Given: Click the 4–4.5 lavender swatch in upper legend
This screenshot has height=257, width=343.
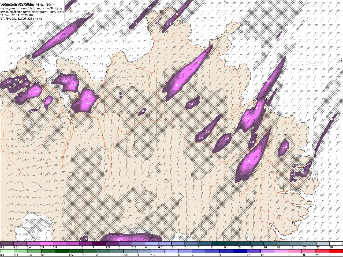Looking at the screenshot, I should [x=151, y=243].
